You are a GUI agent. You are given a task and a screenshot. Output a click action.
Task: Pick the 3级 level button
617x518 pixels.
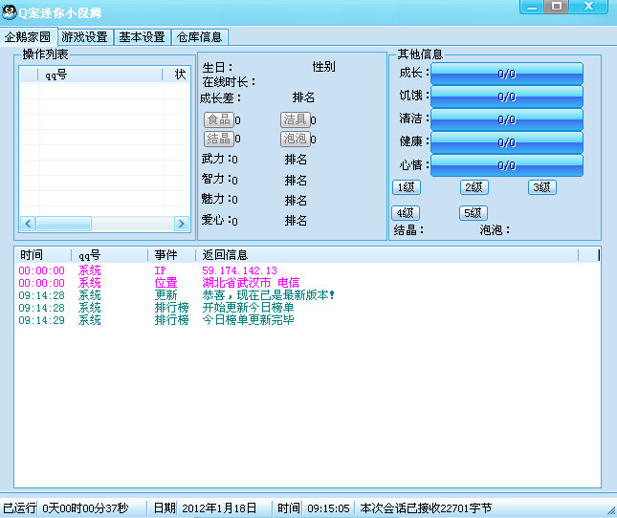click(542, 187)
